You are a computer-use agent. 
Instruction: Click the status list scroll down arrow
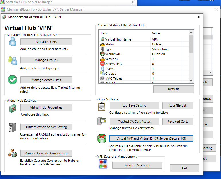point(191,81)
